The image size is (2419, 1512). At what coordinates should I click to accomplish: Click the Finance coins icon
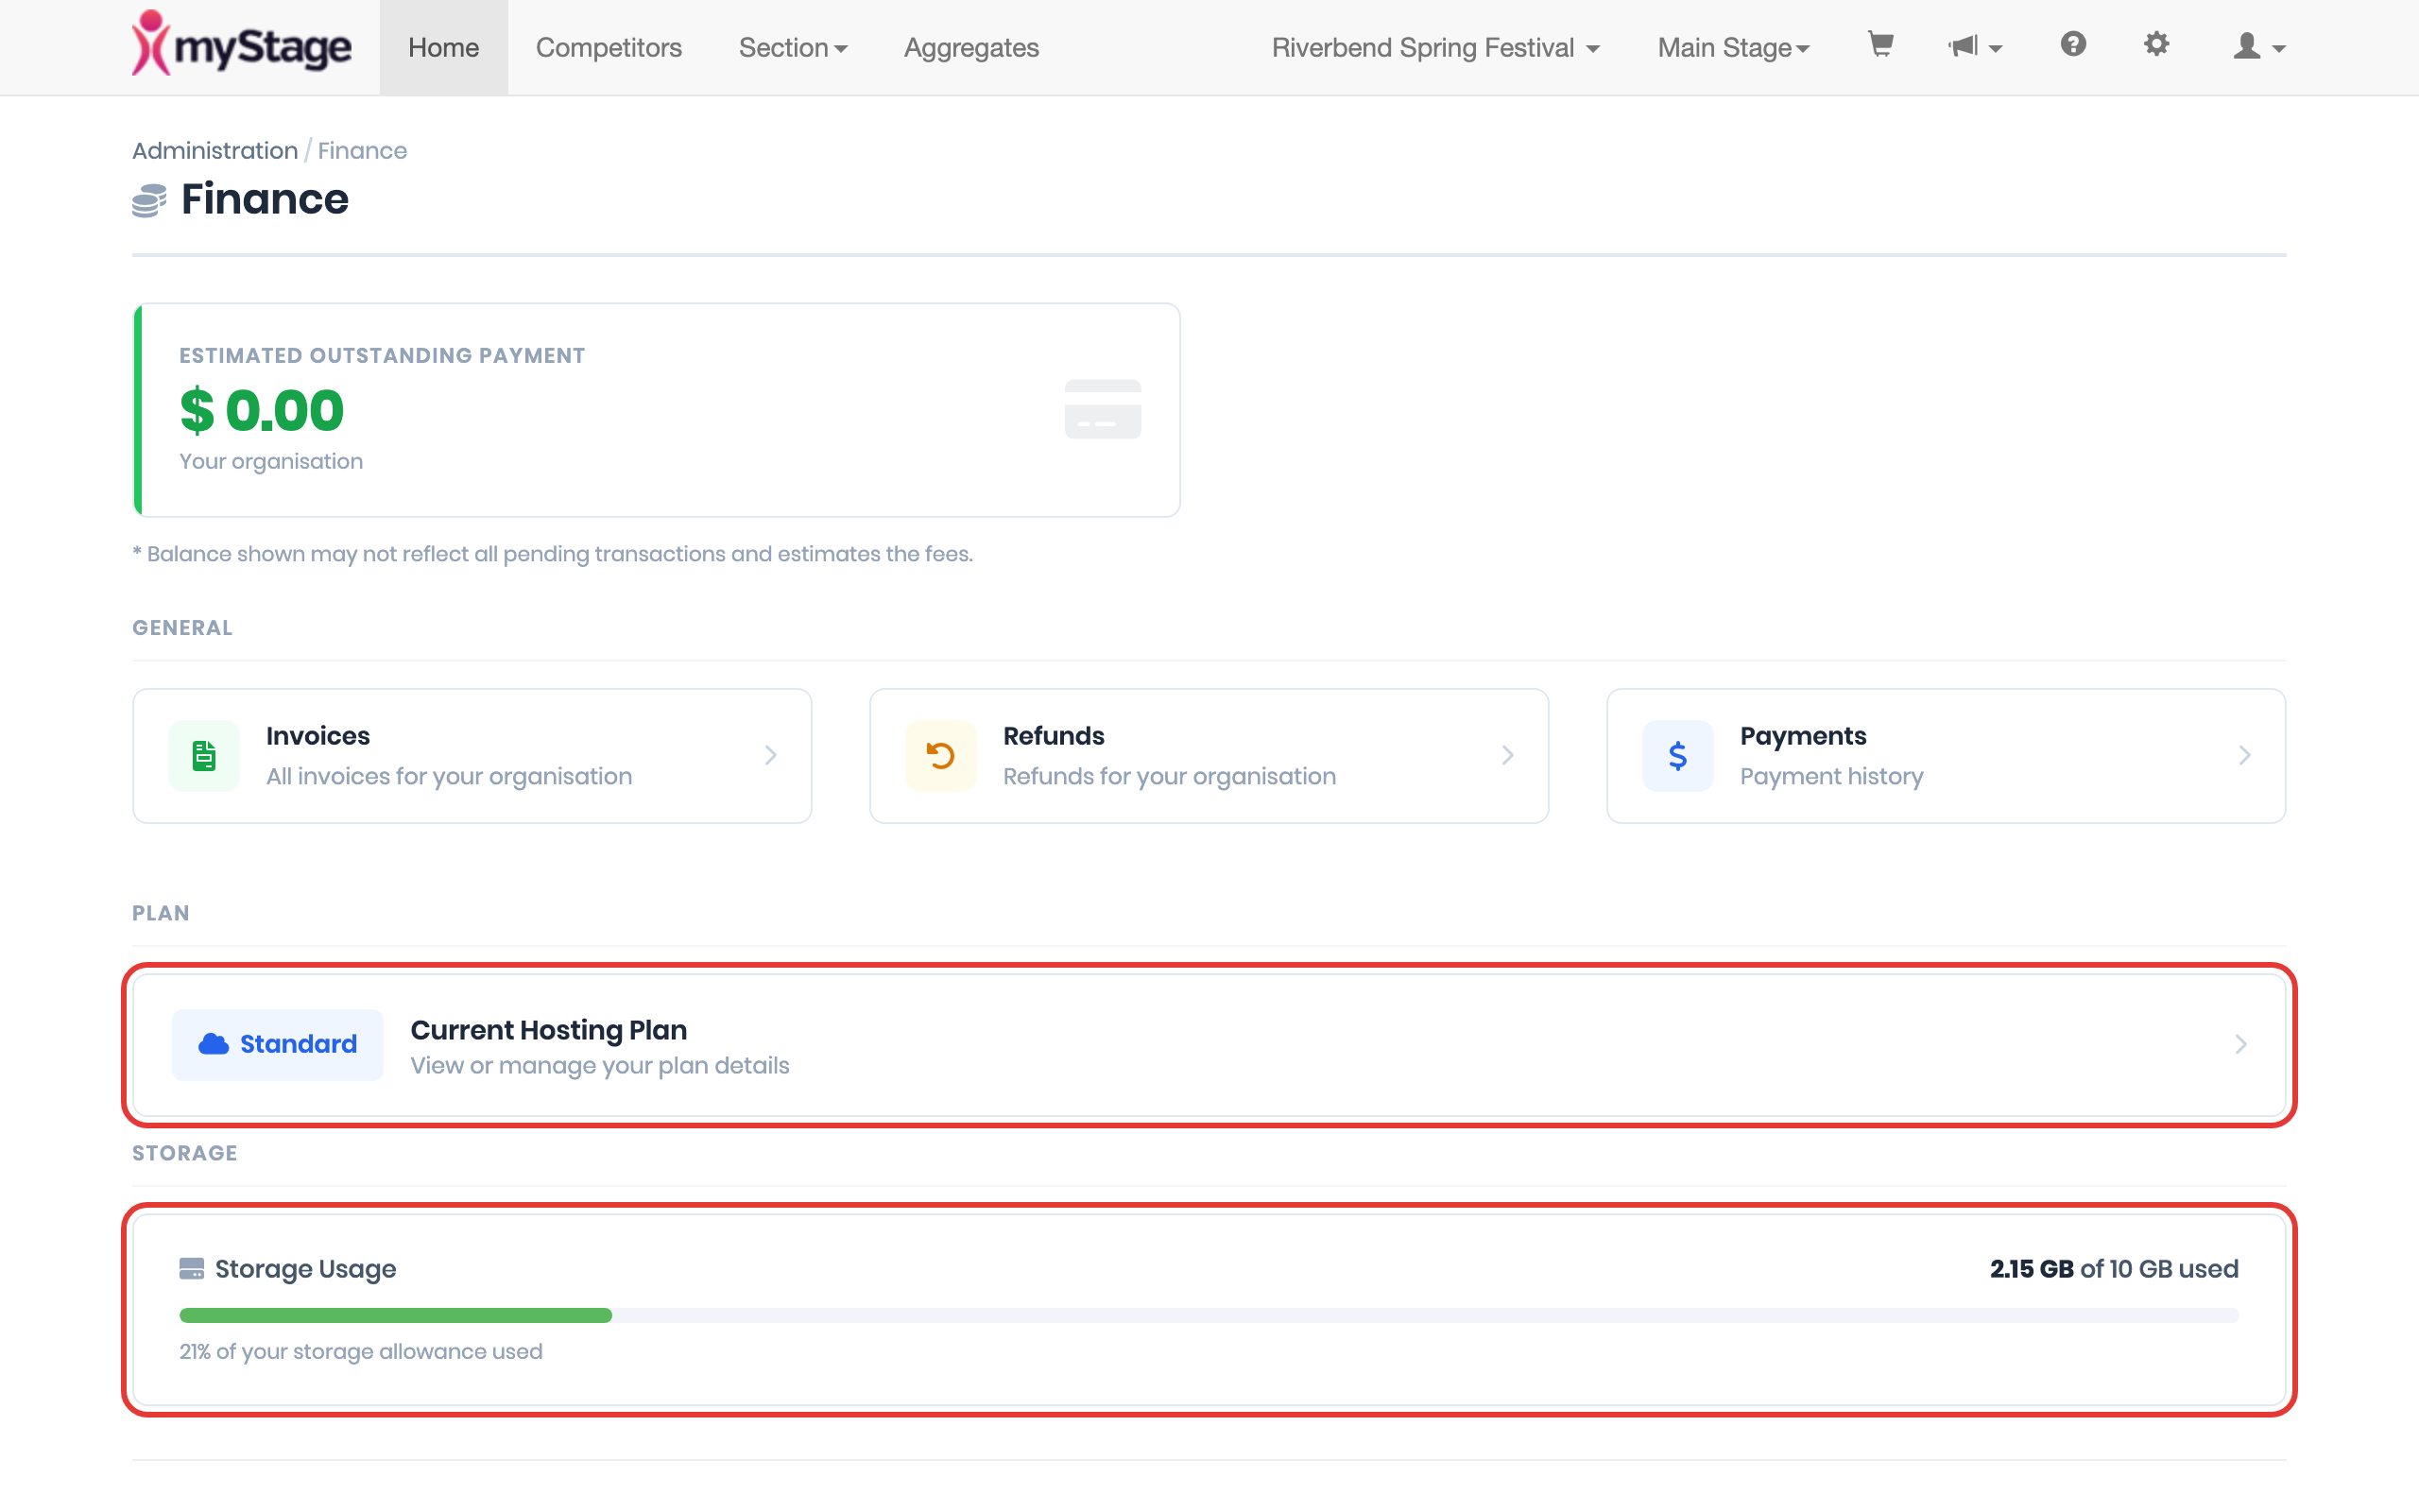[149, 200]
